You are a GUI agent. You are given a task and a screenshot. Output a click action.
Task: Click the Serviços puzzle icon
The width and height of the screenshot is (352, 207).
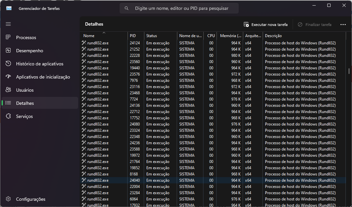coord(8,116)
